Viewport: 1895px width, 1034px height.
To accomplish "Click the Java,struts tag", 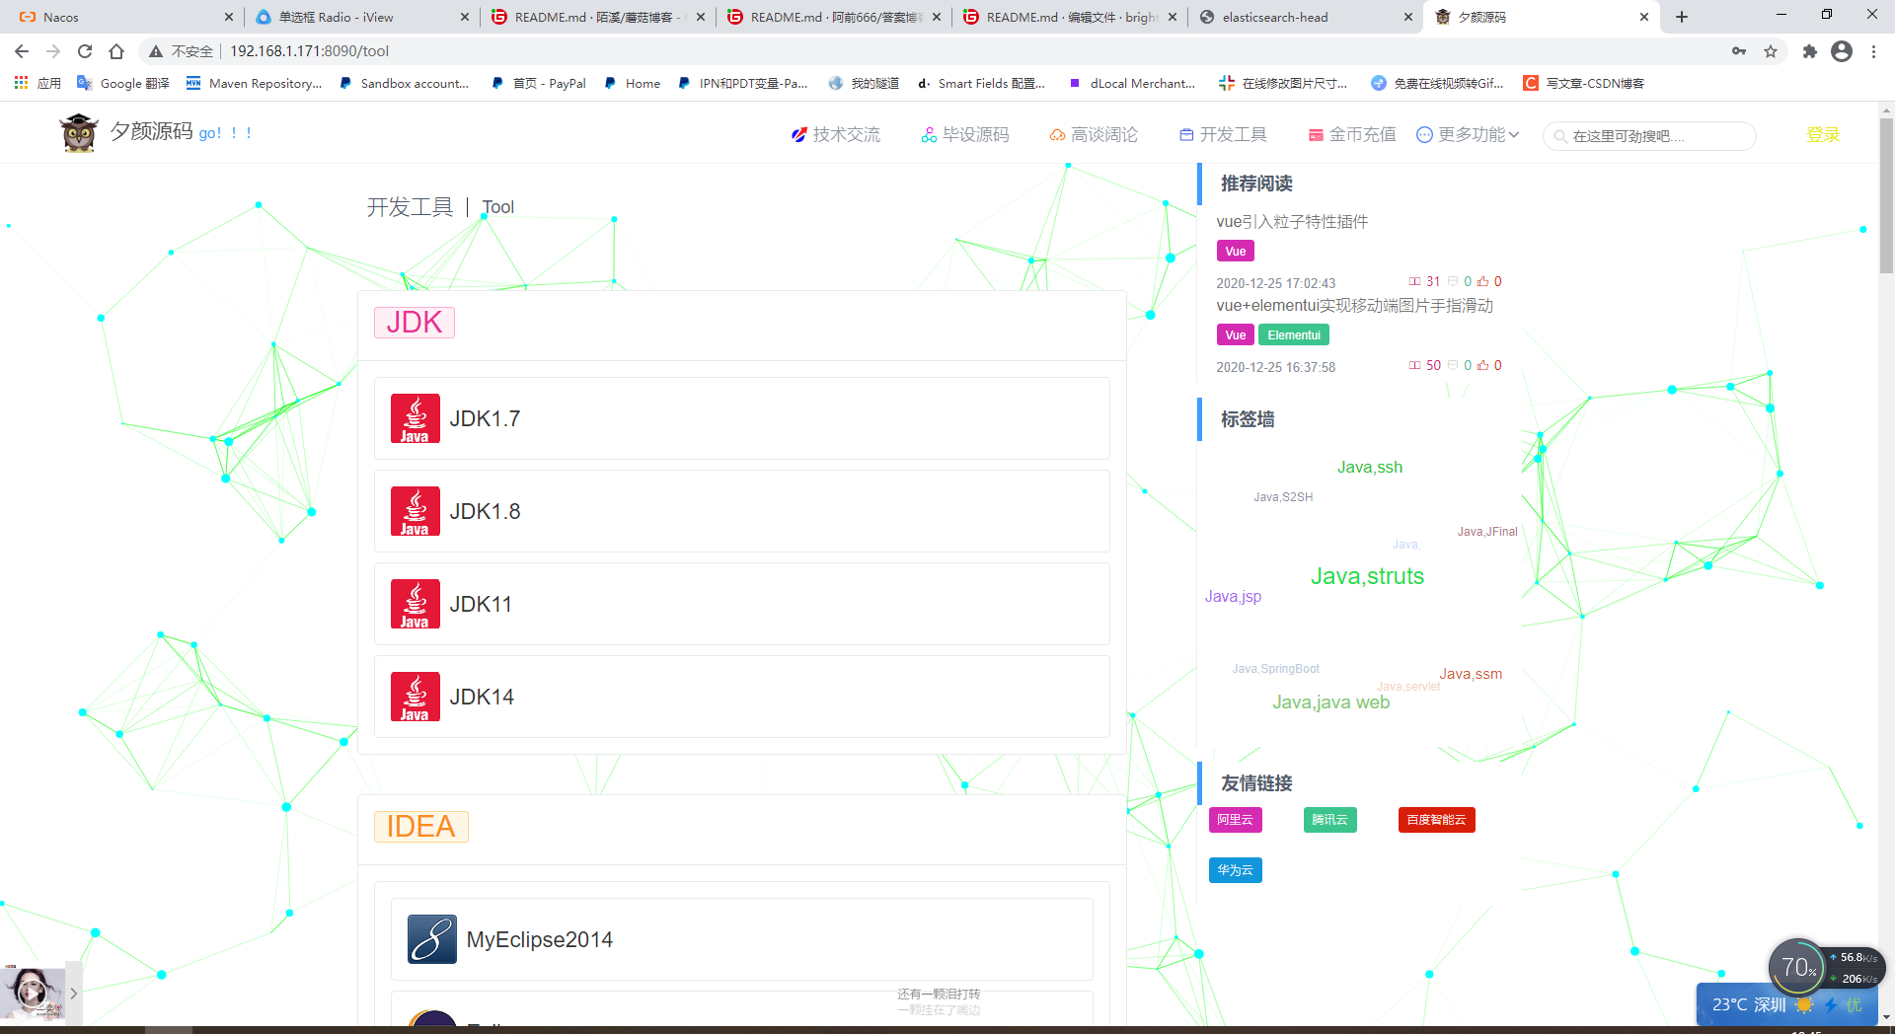I will click(x=1367, y=576).
